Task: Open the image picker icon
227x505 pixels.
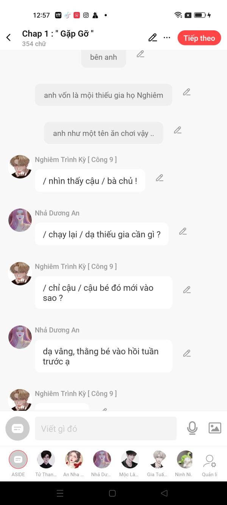Action: tap(215, 428)
